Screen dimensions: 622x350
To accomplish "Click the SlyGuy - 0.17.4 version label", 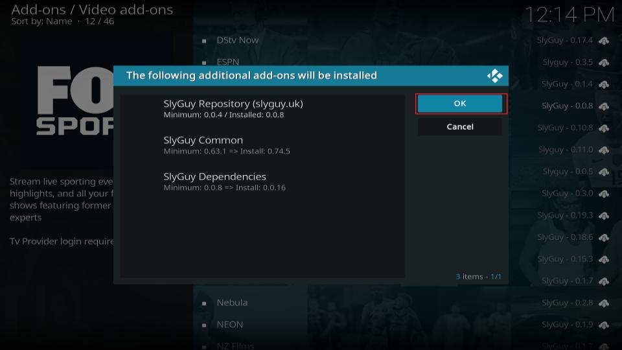I will tap(565, 40).
